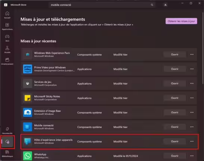Screen dimensions: 204x161
Task: Select the Extension d'image Raw title
Action: [47, 111]
